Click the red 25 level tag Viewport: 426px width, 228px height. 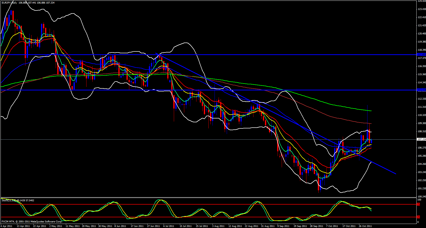point(418,217)
